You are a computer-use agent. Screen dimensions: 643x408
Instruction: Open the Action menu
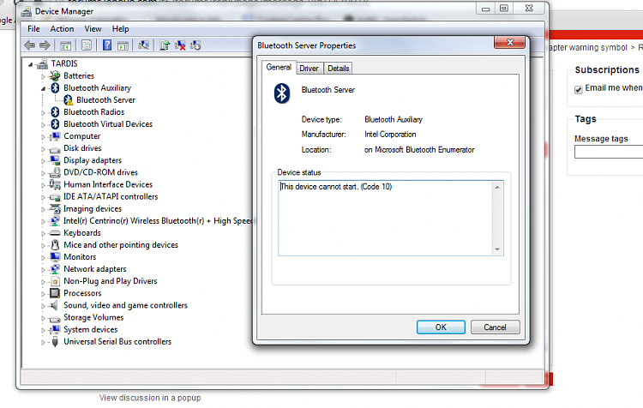pyautogui.click(x=62, y=28)
